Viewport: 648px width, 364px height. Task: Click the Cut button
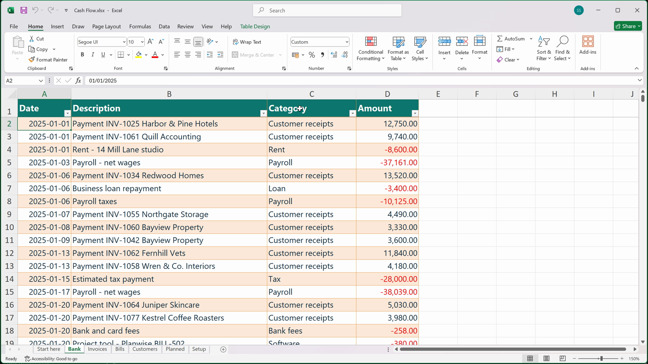pyautogui.click(x=36, y=38)
